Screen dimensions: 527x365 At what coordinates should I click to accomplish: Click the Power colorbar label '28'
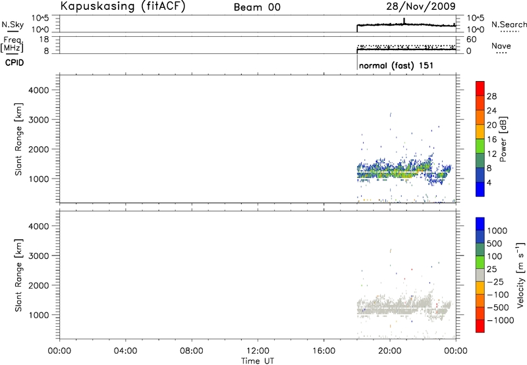click(491, 96)
